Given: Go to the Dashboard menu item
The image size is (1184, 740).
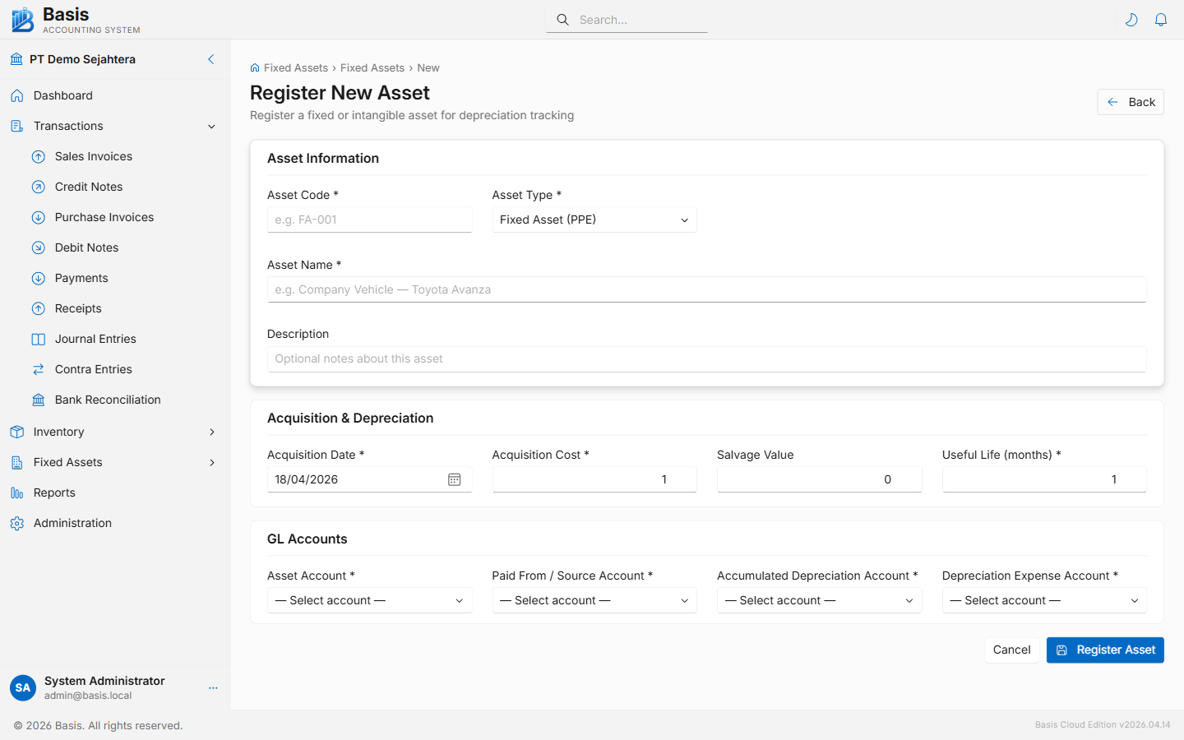Looking at the screenshot, I should [x=62, y=95].
